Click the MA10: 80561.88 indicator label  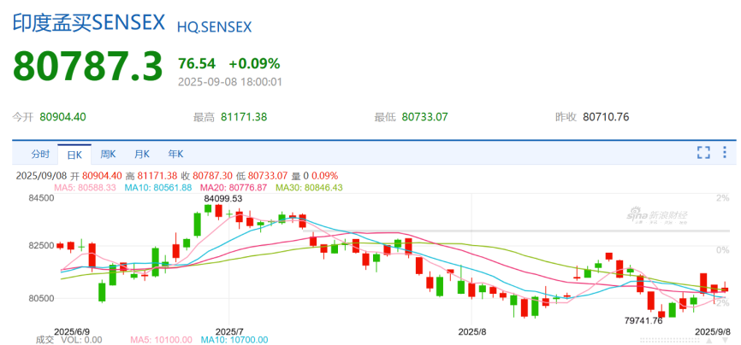(x=157, y=188)
